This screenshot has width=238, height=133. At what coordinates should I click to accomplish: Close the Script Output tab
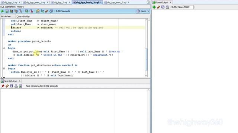click(x=19, y=81)
